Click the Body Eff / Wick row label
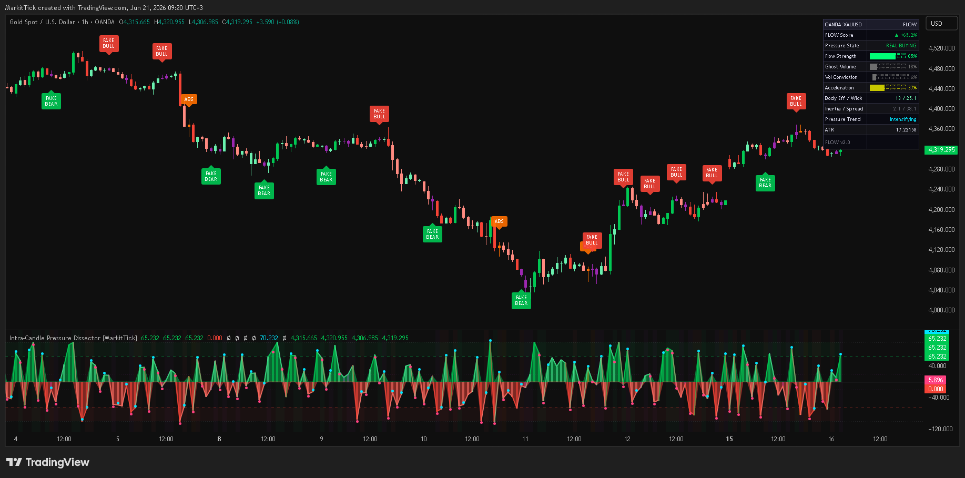Viewport: 965px width, 478px height. point(844,98)
